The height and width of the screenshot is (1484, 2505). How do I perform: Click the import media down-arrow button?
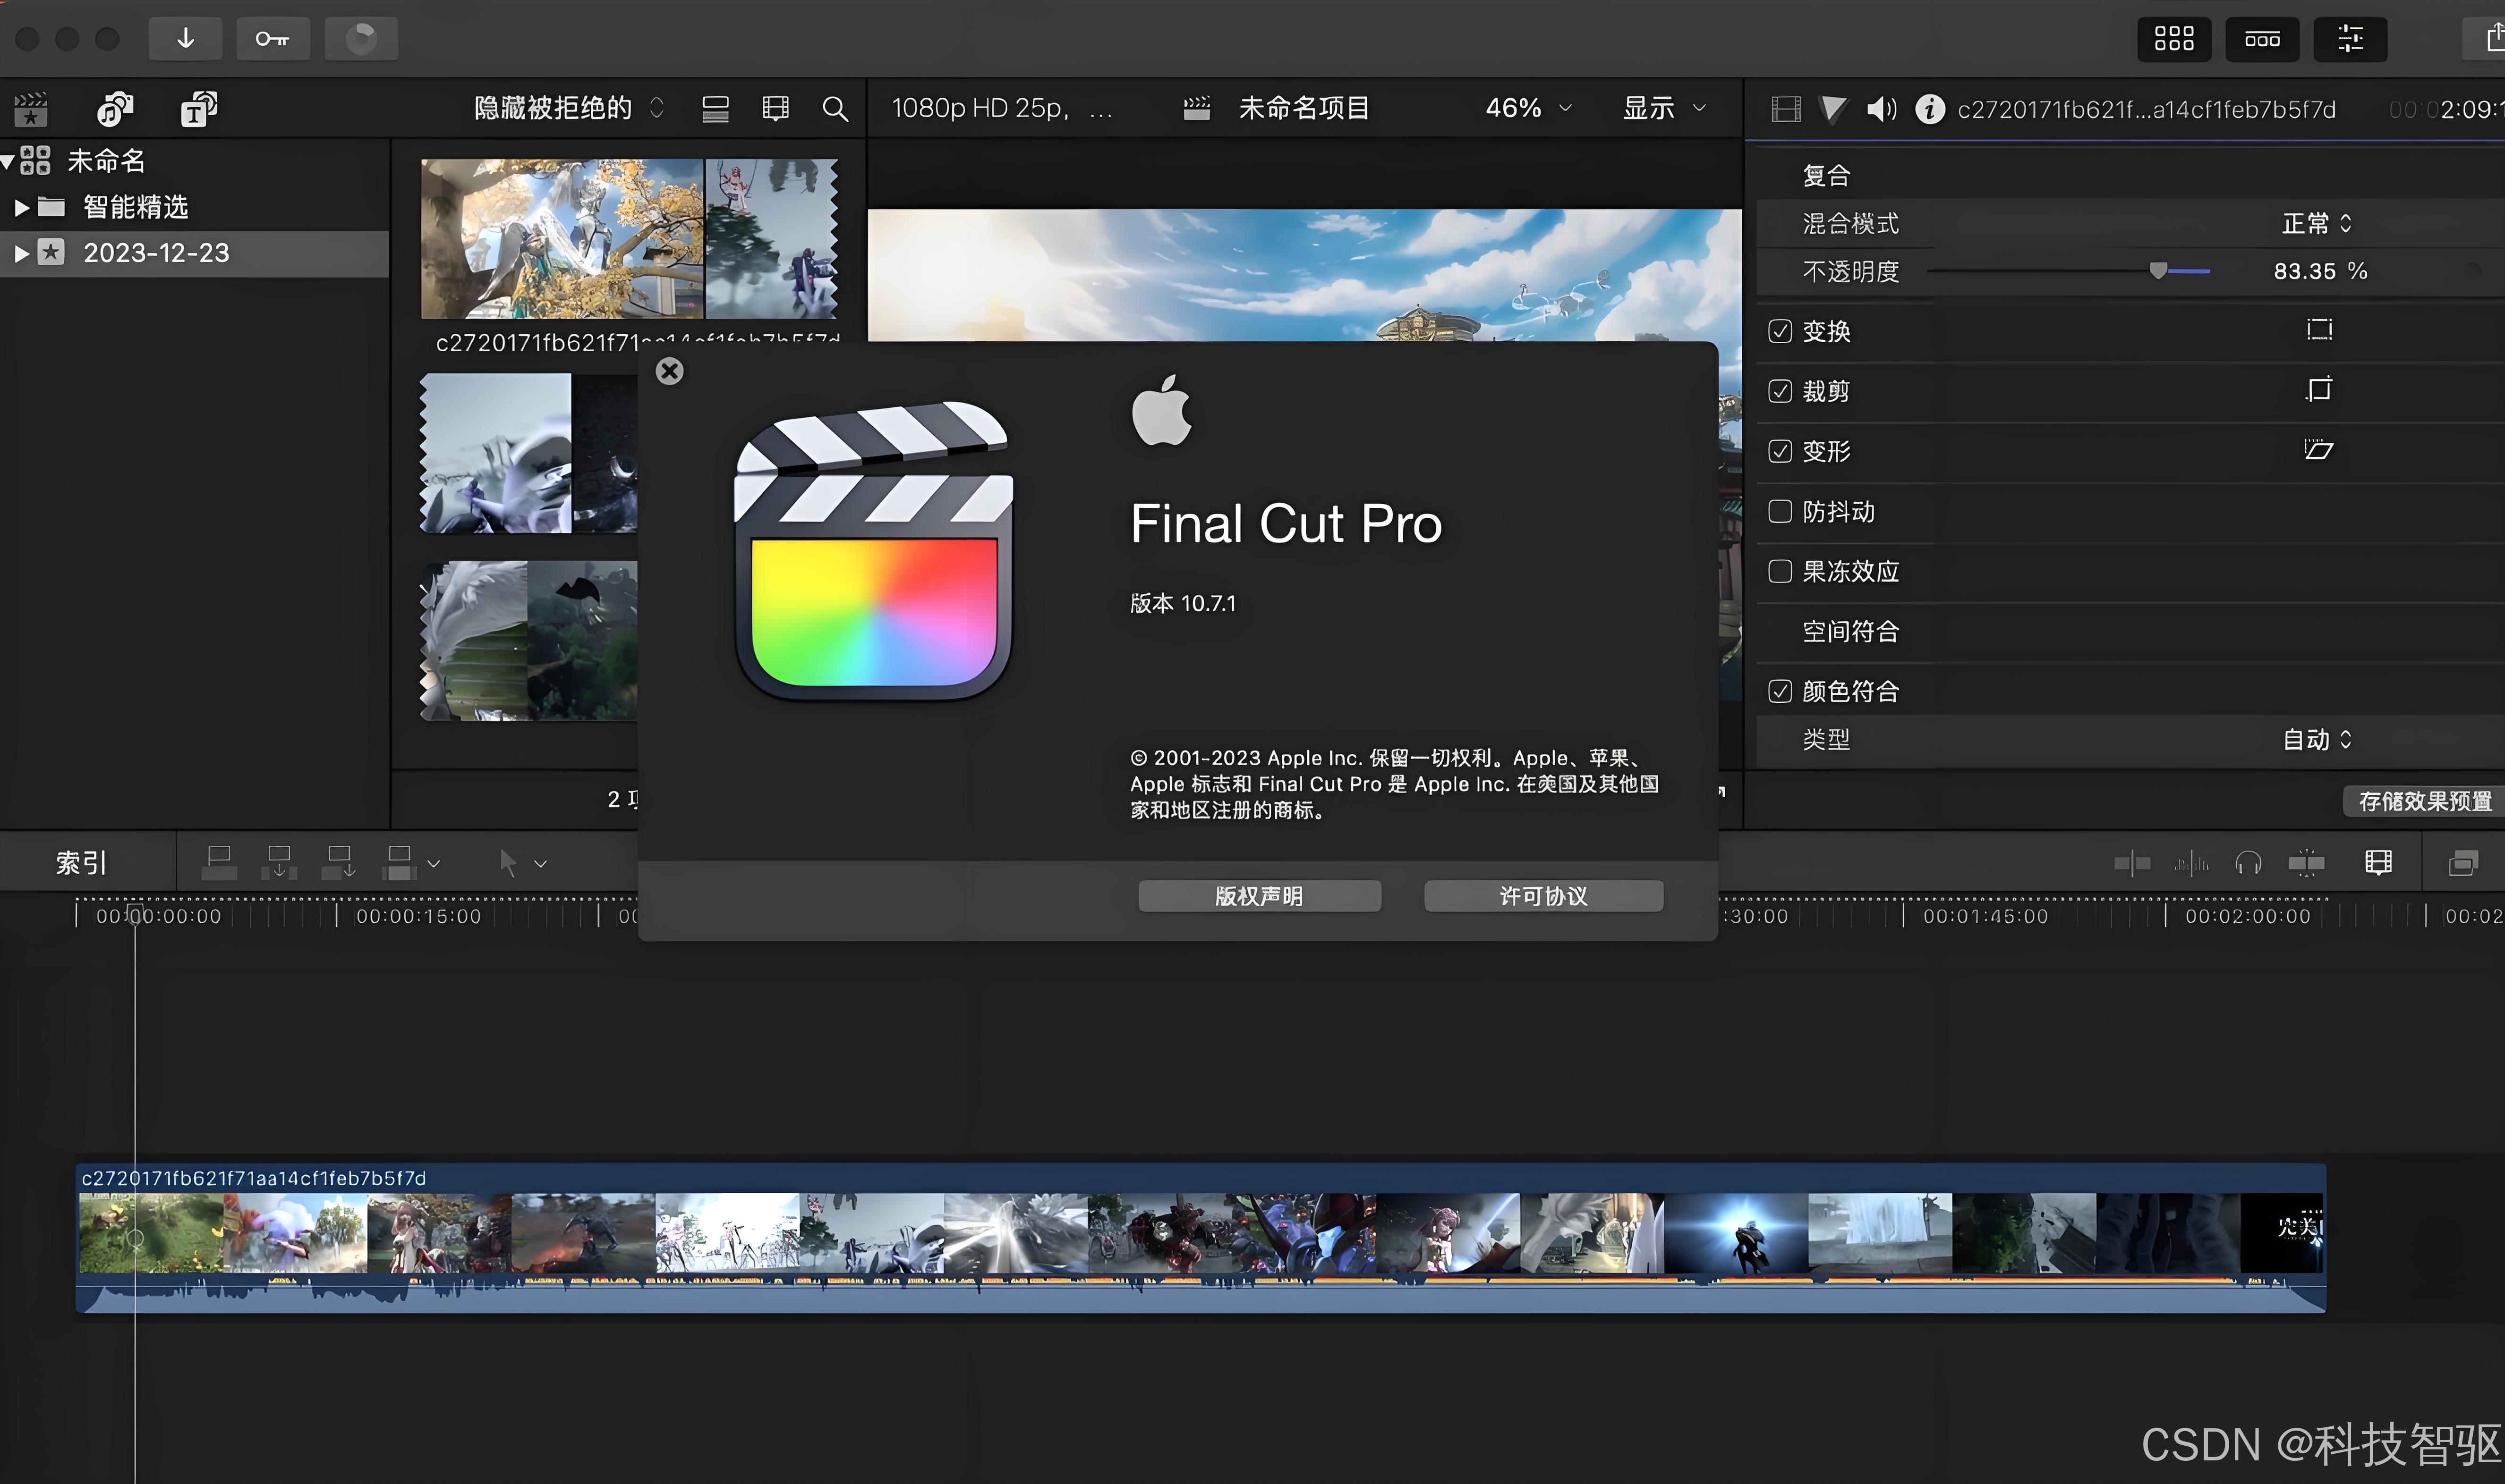(x=185, y=39)
